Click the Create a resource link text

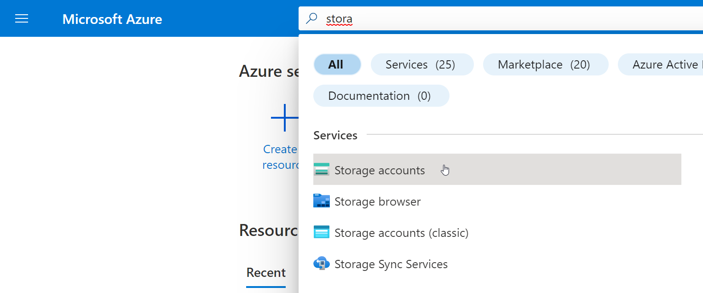pos(281,157)
